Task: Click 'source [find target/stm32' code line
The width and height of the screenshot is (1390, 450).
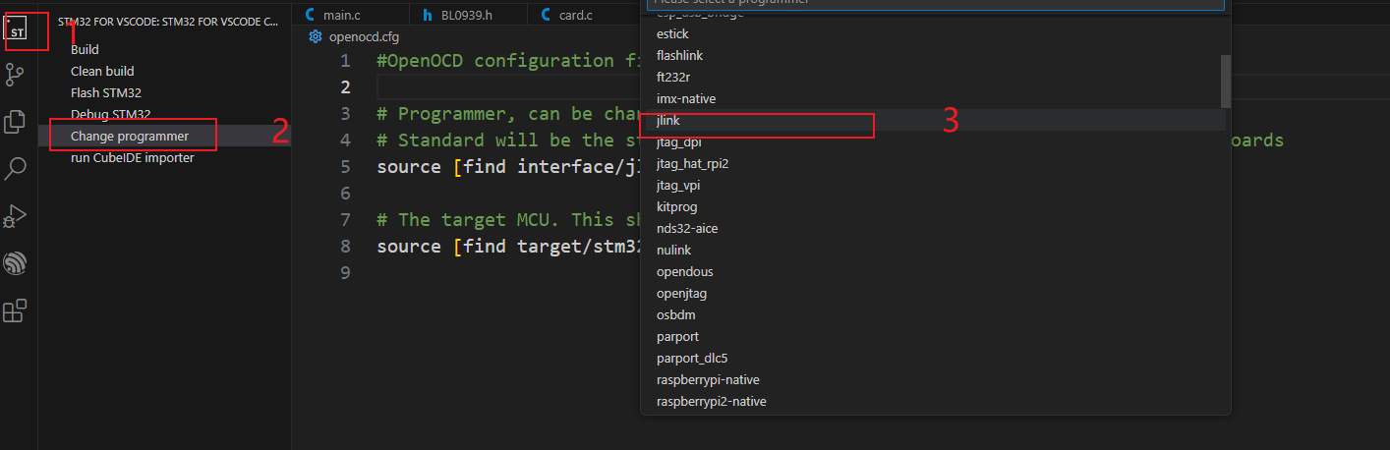Action: pyautogui.click(x=509, y=247)
